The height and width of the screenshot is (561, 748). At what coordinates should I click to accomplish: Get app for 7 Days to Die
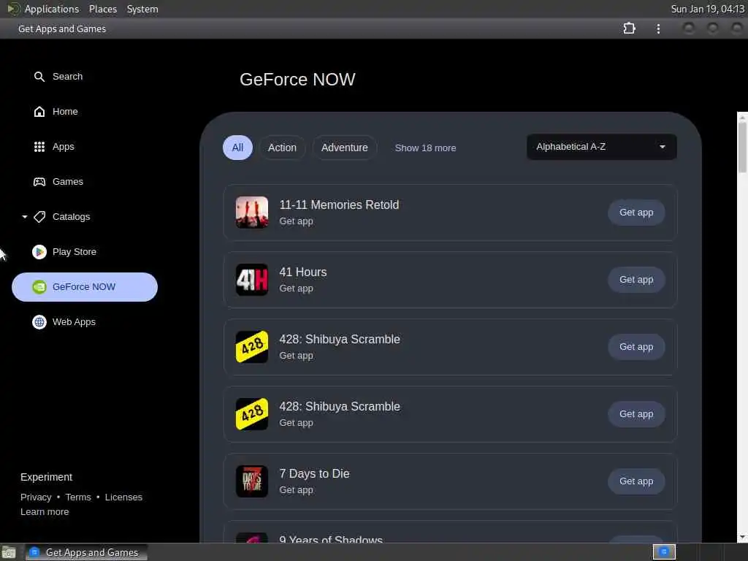coord(636,481)
